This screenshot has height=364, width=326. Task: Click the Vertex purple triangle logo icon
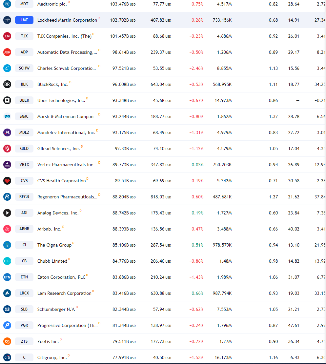(7, 165)
